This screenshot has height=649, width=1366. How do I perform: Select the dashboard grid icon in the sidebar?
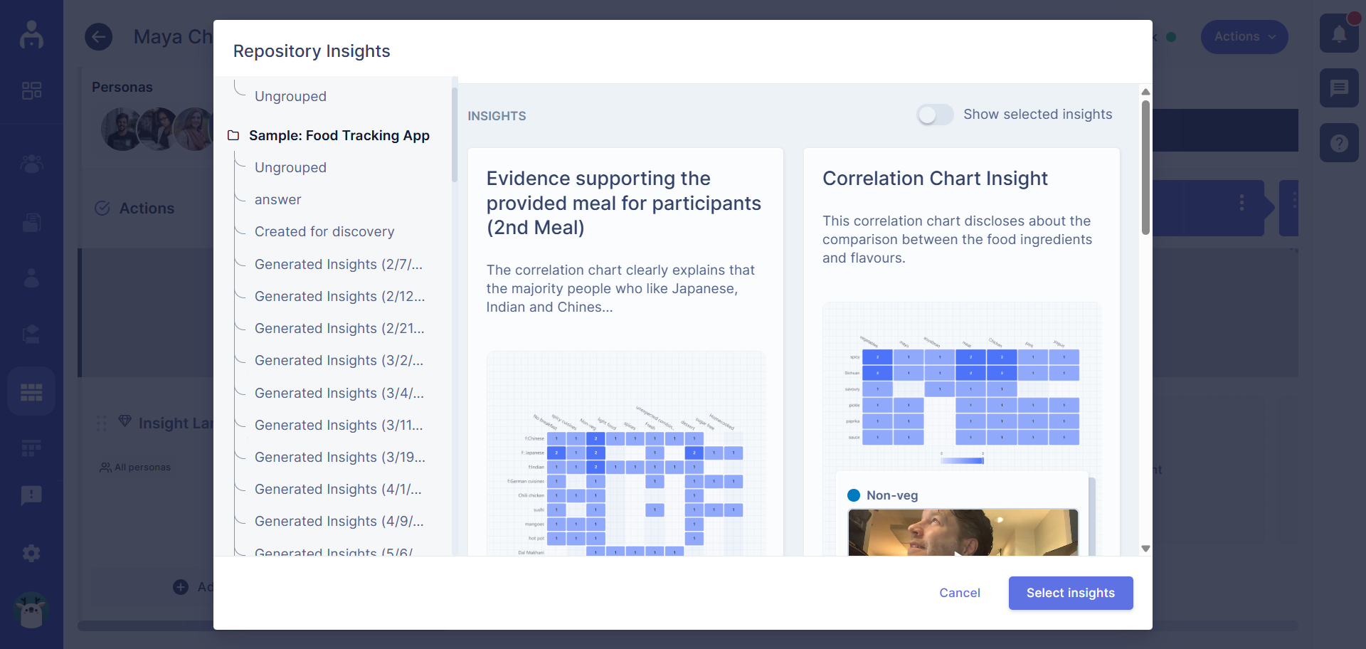tap(31, 90)
